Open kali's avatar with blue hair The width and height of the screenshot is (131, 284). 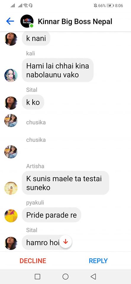(x=11, y=75)
